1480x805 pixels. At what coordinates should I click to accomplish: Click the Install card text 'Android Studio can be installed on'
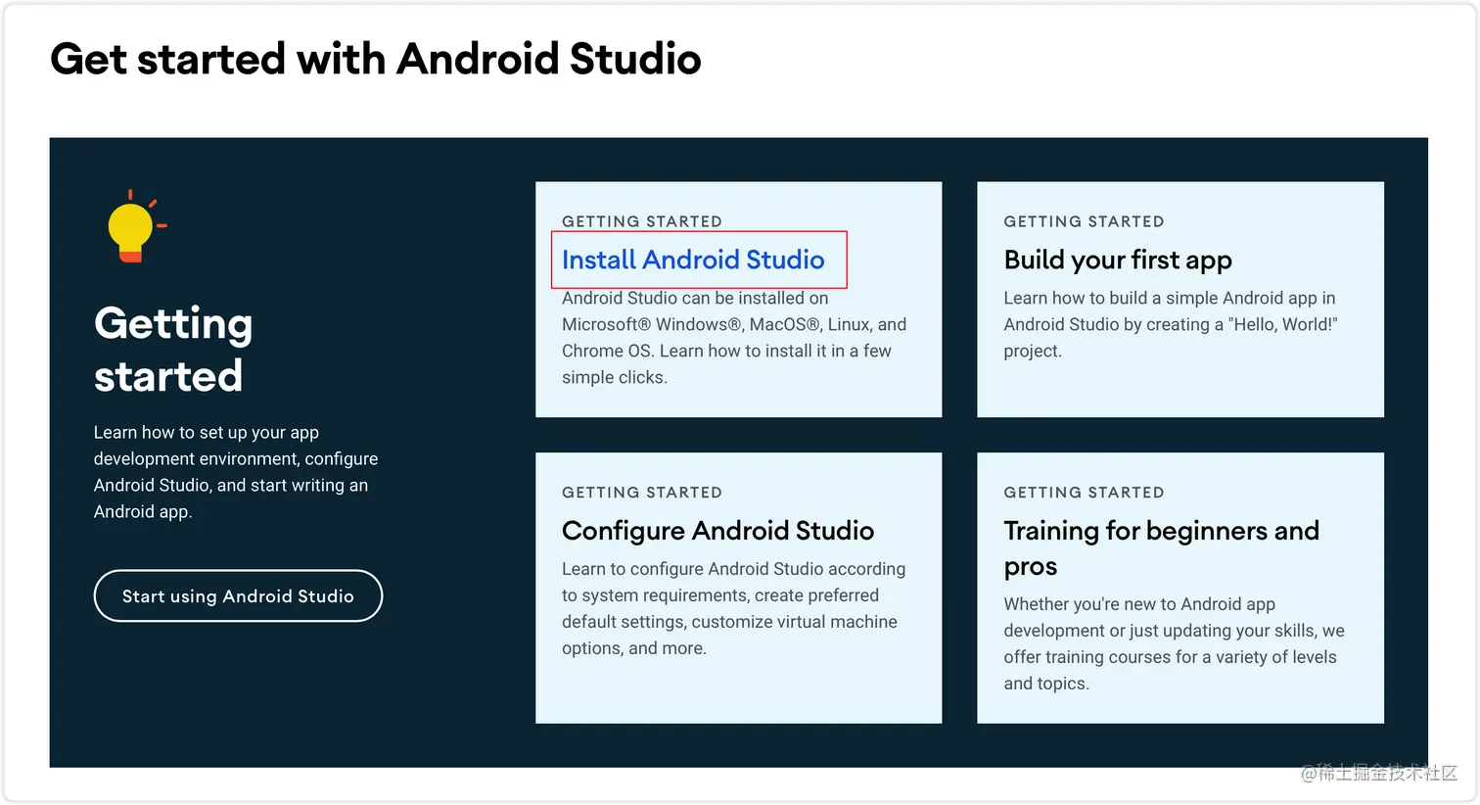pos(695,298)
